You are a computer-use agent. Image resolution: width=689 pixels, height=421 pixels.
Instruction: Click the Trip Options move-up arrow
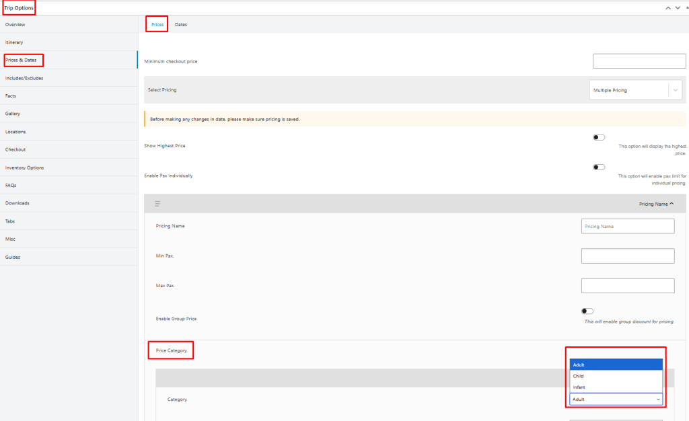(x=668, y=8)
